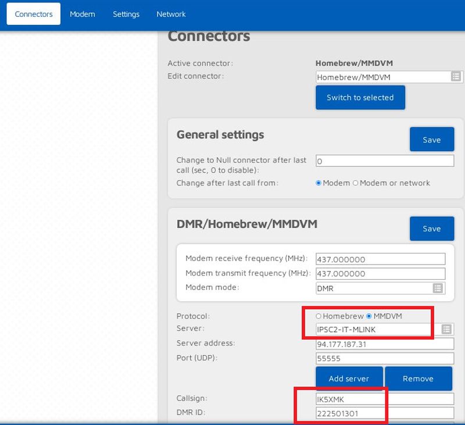Click the Protocol: label
The height and width of the screenshot is (425, 465).
coord(193,316)
